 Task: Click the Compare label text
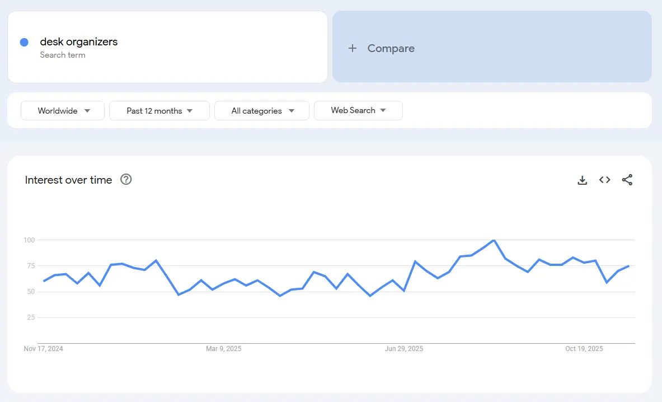[x=391, y=49]
